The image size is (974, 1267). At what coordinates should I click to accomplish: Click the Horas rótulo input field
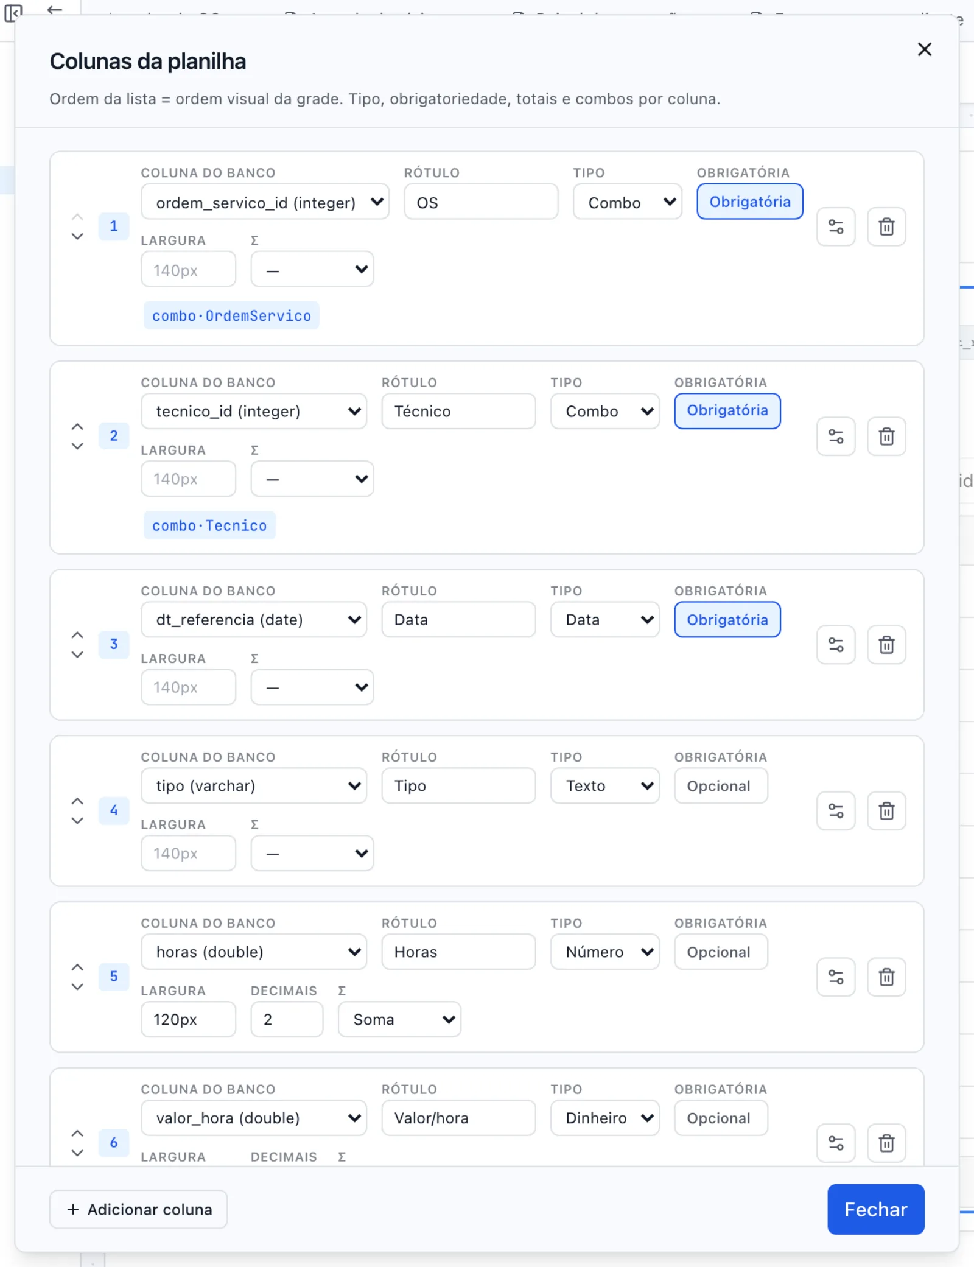pyautogui.click(x=458, y=952)
